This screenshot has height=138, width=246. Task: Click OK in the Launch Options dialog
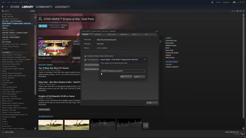click(126, 77)
